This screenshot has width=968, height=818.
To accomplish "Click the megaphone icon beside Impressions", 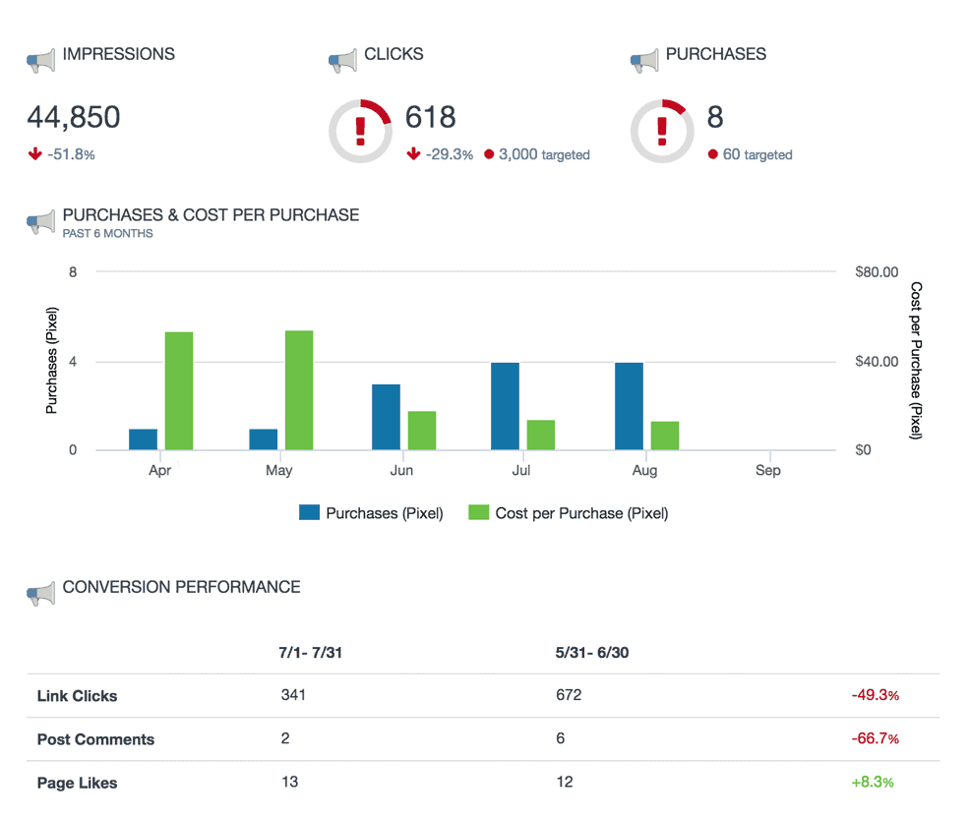I will pos(40,60).
